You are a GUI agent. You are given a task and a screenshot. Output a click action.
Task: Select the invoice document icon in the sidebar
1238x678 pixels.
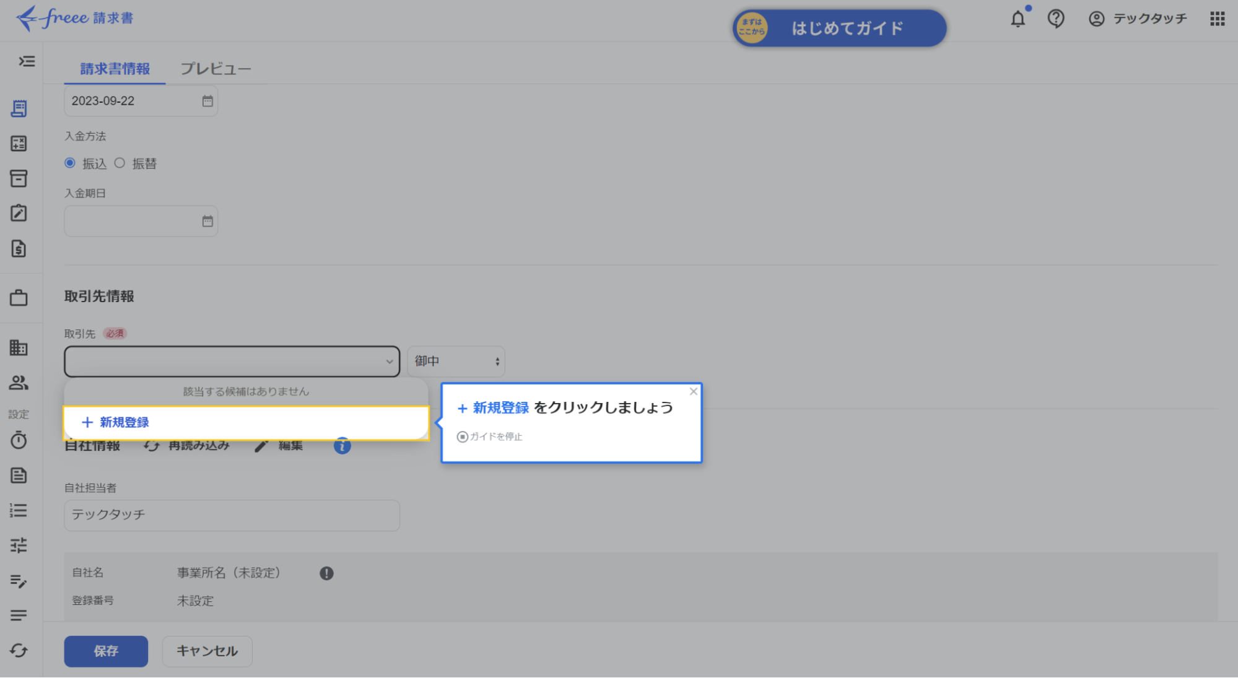pyautogui.click(x=19, y=108)
